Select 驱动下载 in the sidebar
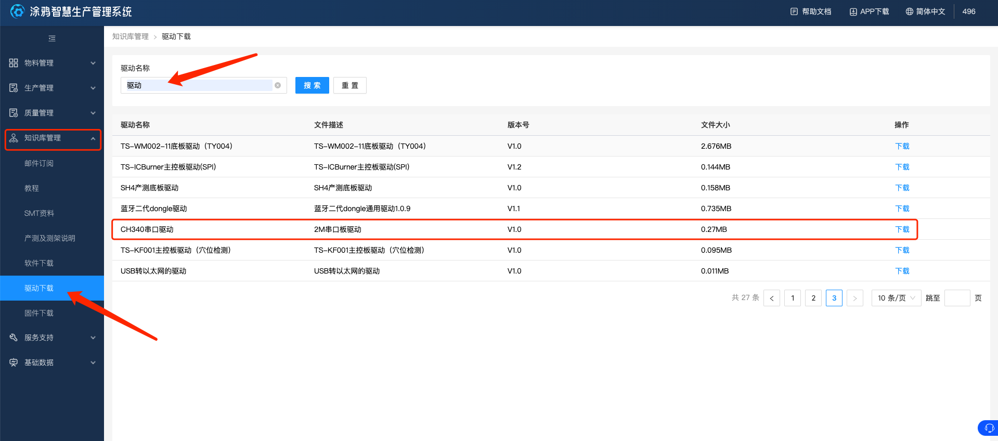This screenshot has width=998, height=441. tap(52, 288)
